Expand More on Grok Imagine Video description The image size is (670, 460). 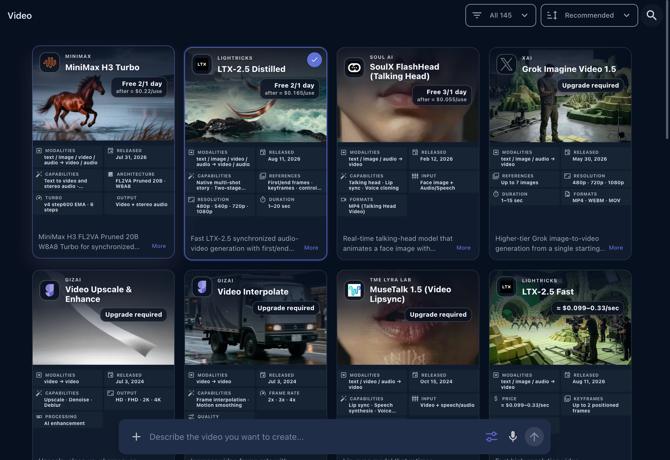coord(616,248)
